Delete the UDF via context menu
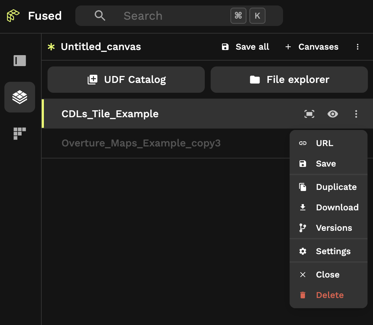Viewport: 373px width, 325px height. [x=329, y=295]
